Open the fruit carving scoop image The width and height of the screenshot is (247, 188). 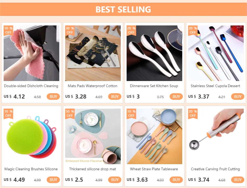point(216,136)
